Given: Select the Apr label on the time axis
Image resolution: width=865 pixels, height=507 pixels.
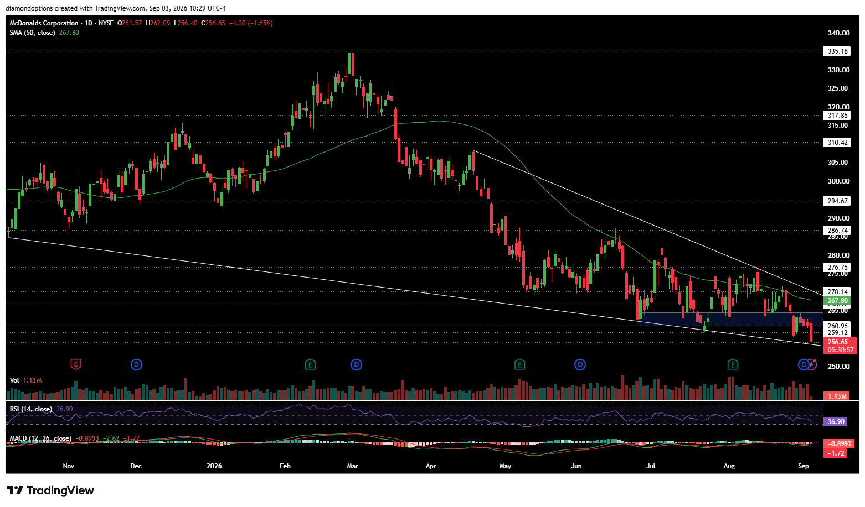Looking at the screenshot, I should (431, 466).
